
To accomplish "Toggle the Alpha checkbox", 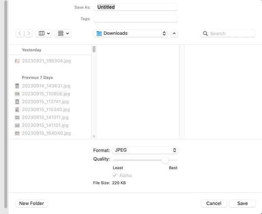I will tap(115, 175).
